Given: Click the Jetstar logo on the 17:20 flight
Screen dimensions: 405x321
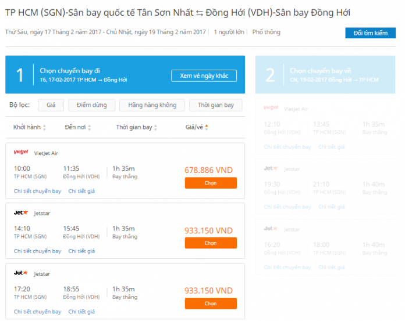Looking at the screenshot, I should [x=21, y=273].
